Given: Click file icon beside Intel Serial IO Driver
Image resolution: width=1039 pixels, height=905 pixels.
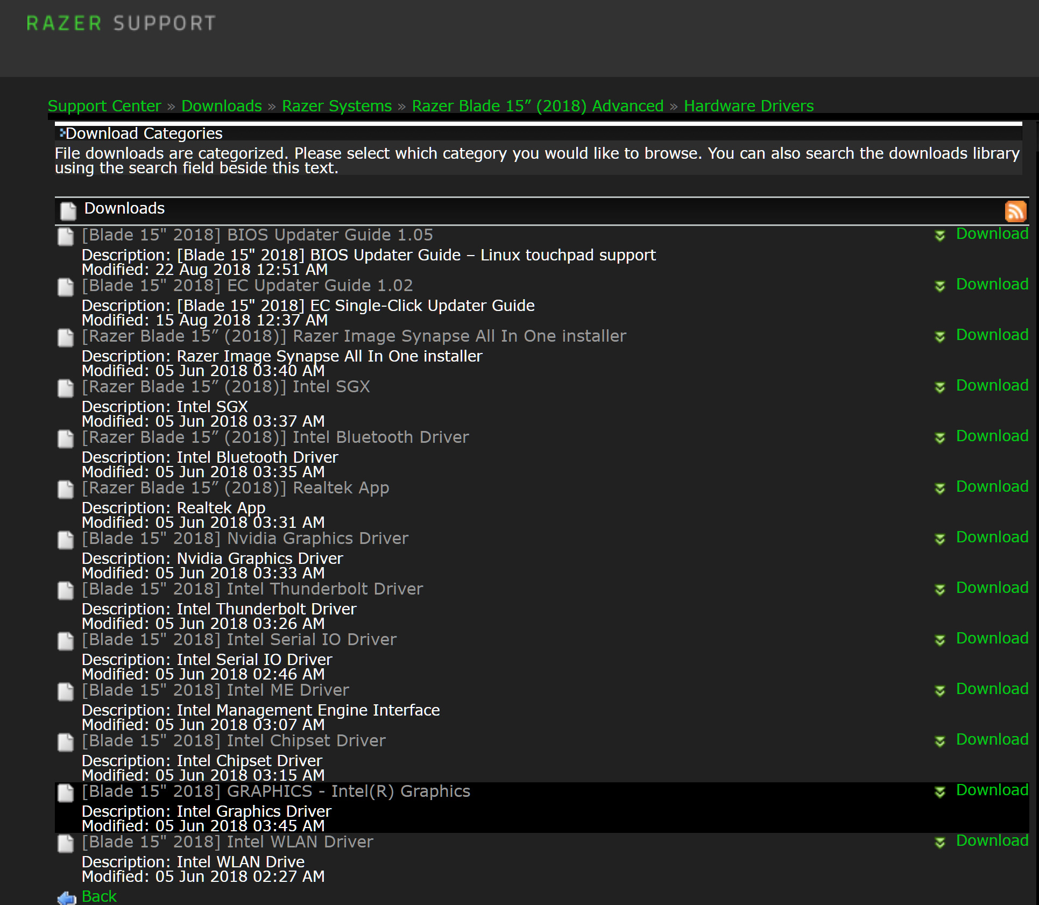Looking at the screenshot, I should click(66, 641).
